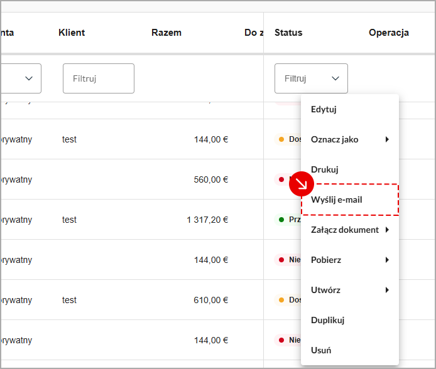The height and width of the screenshot is (369, 436).
Task: Click the Klient filter input field
Action: pyautogui.click(x=98, y=78)
